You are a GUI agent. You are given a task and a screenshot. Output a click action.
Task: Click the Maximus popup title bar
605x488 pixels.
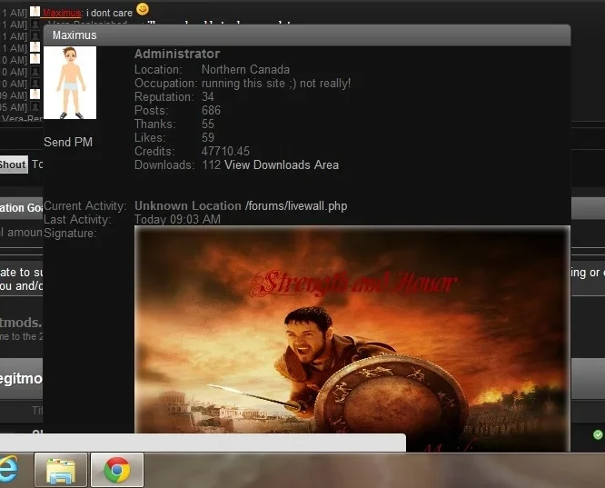point(307,35)
